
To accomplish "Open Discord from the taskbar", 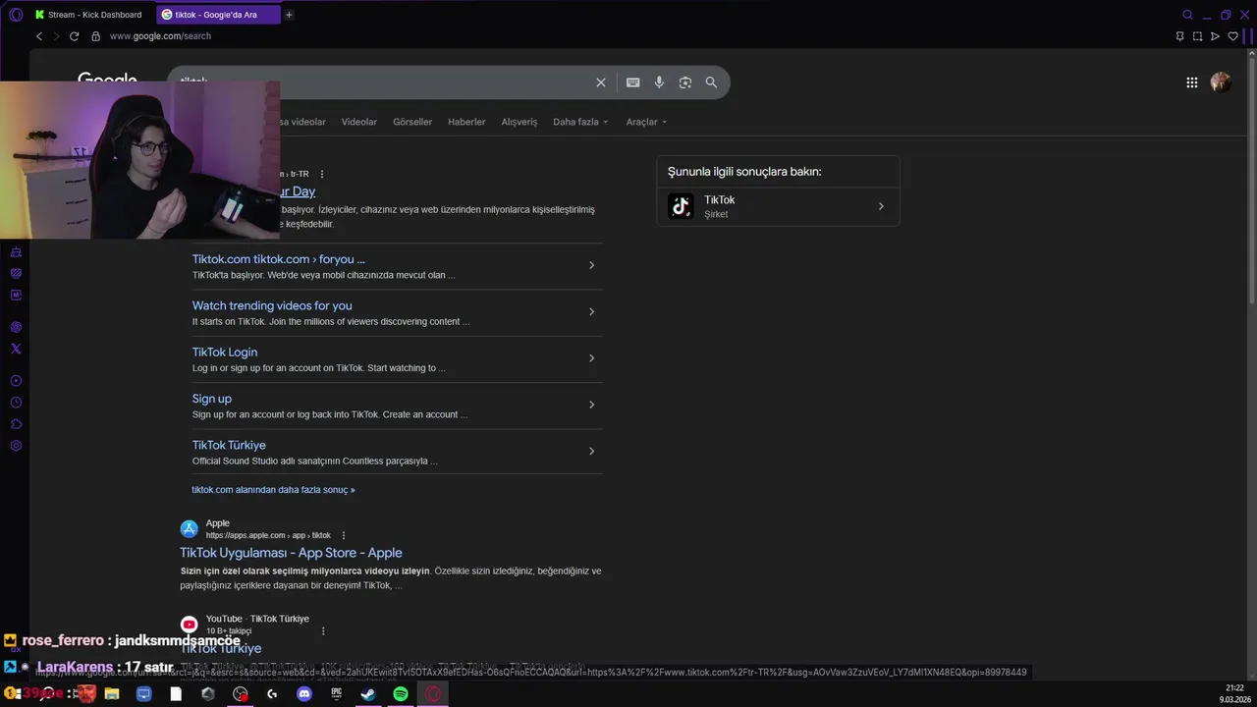I will (304, 694).
